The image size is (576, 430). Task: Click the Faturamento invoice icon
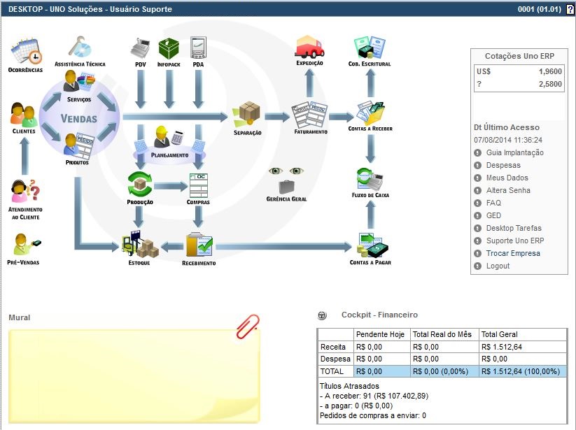[310, 113]
